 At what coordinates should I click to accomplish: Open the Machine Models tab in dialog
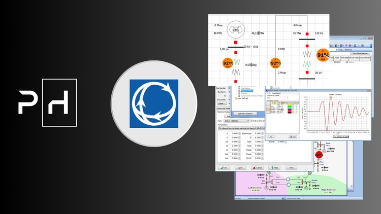tap(224, 112)
